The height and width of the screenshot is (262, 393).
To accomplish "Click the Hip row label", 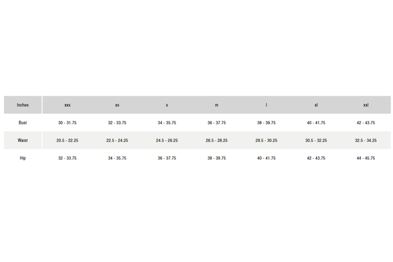I will [23, 158].
